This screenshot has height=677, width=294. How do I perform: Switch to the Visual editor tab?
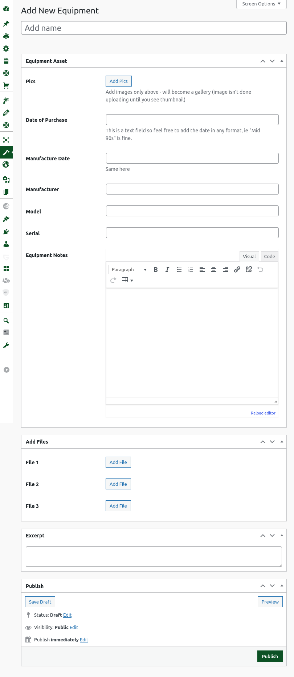coord(249,256)
